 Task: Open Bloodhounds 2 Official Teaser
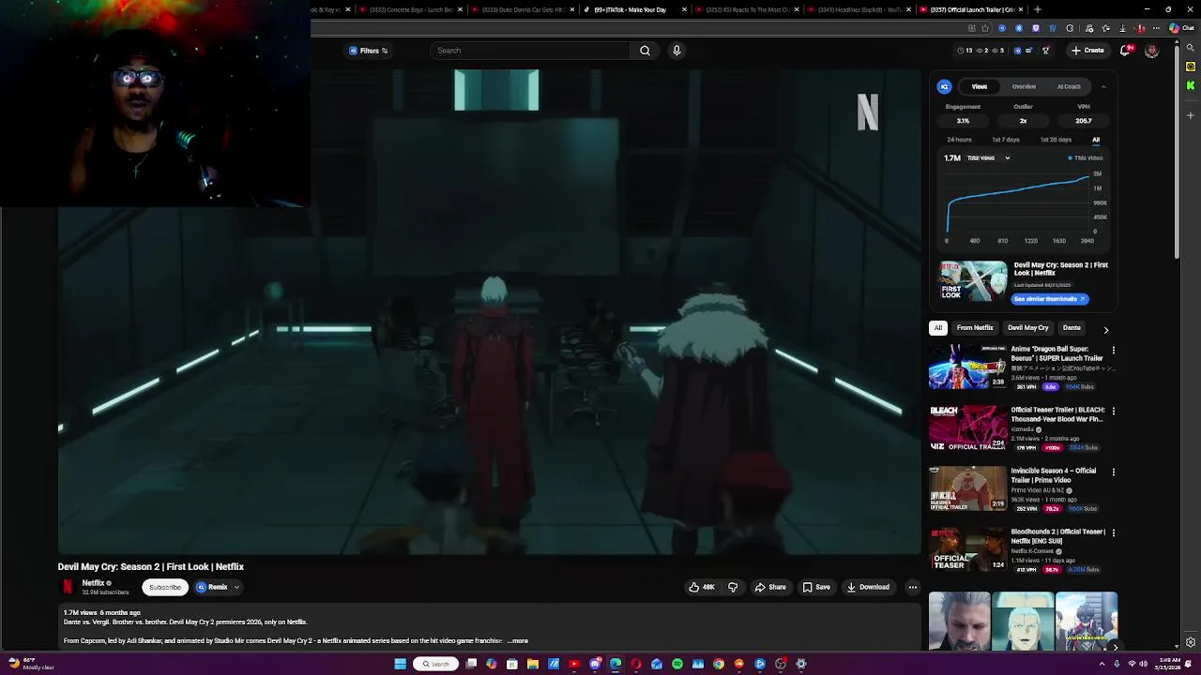[967, 549]
